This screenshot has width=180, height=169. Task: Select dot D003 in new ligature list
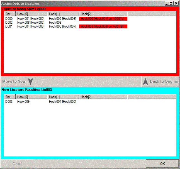click(9, 102)
